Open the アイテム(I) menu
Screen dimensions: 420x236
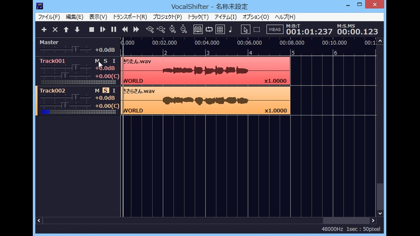coord(226,17)
